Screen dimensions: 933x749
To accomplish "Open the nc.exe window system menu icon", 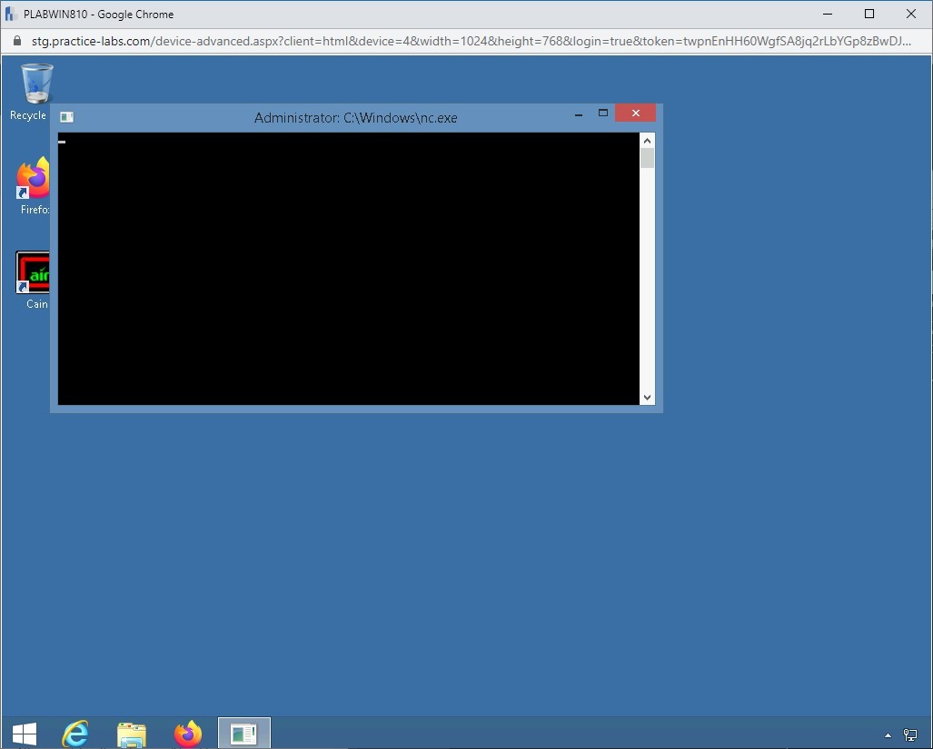I will pos(66,117).
